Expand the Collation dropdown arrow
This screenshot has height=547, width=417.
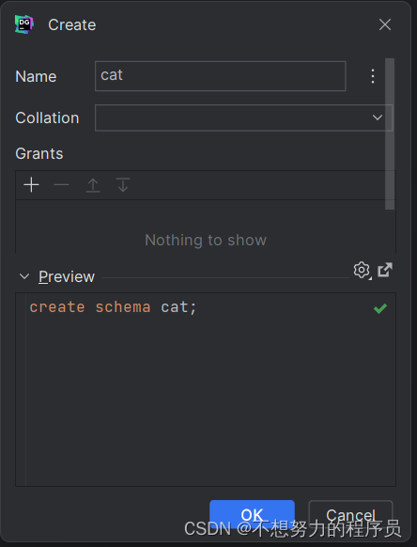tap(378, 117)
